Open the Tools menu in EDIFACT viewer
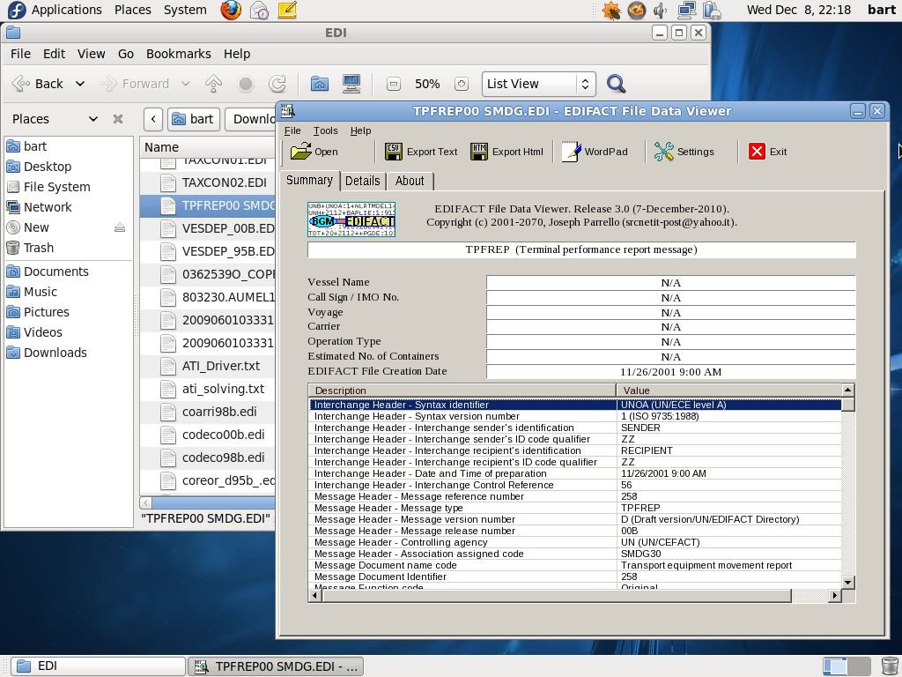Screen dimensions: 902x677 coord(325,130)
